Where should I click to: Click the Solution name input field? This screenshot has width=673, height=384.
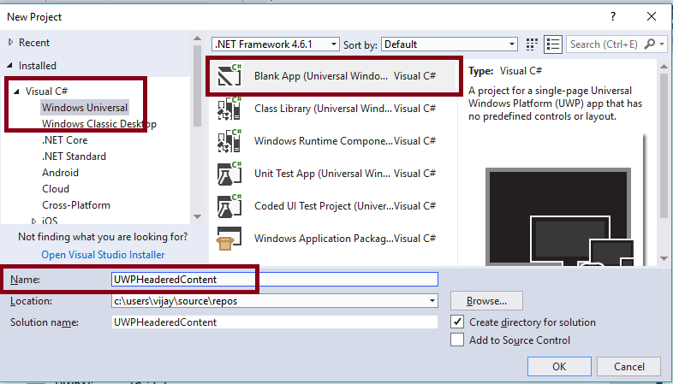pos(275,322)
